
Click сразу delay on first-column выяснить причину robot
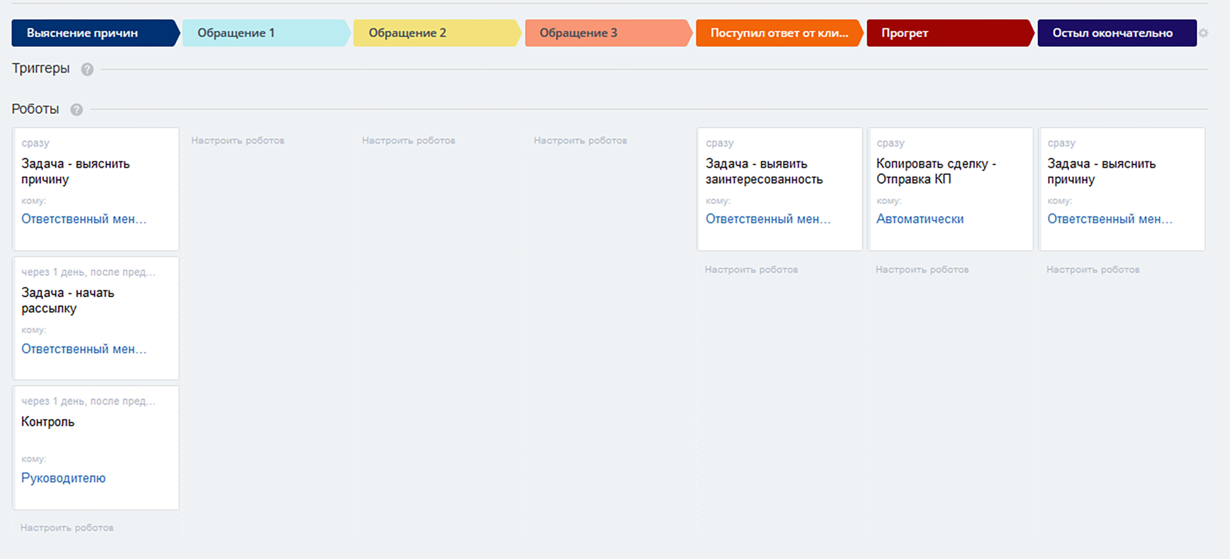point(35,143)
